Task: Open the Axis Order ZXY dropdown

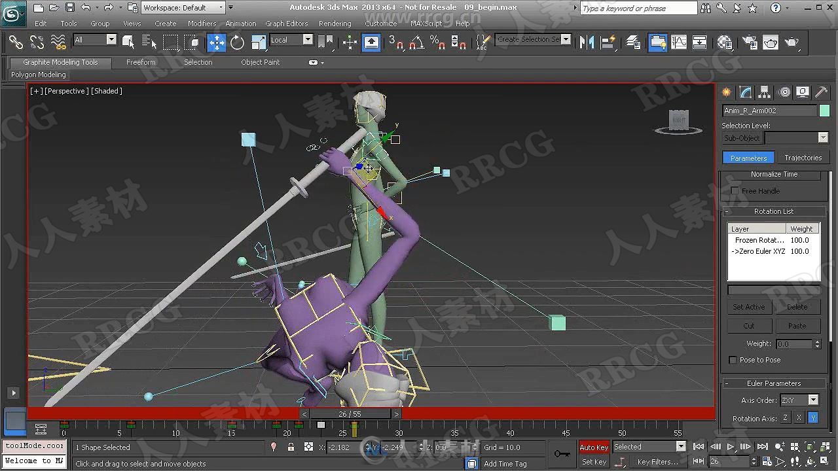Action: tap(799, 400)
